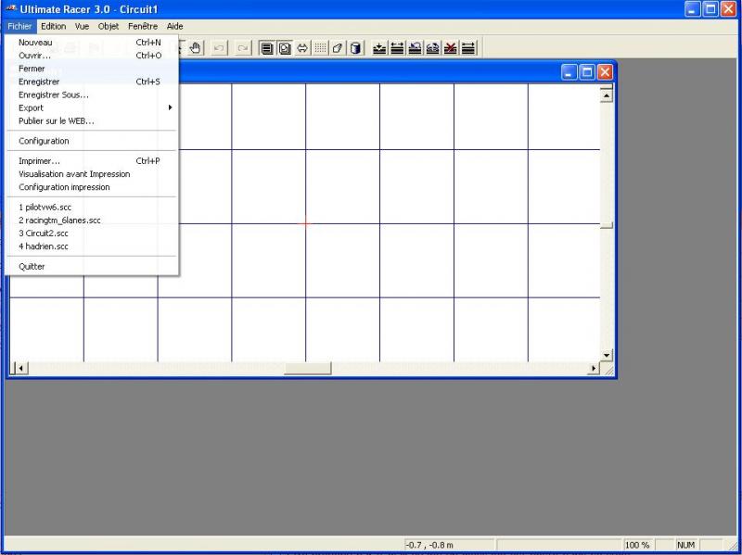Click the horizontal scrollbar thumb
742x555 pixels.
[x=307, y=369]
